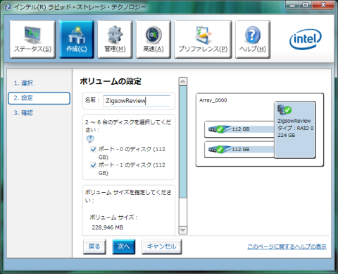Viewport: 338px width, 274px height.
Task: Click the キャンセル cancel button
Action: coord(161,246)
